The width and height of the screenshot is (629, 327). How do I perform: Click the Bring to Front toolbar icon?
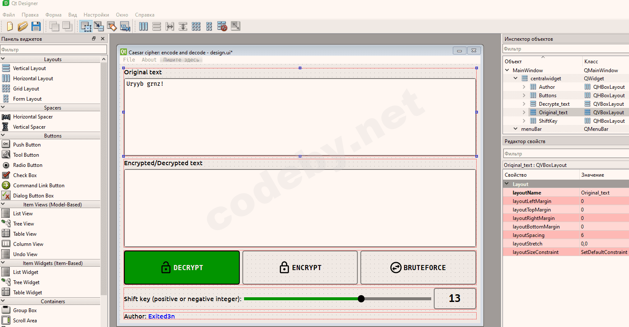[x=67, y=26]
